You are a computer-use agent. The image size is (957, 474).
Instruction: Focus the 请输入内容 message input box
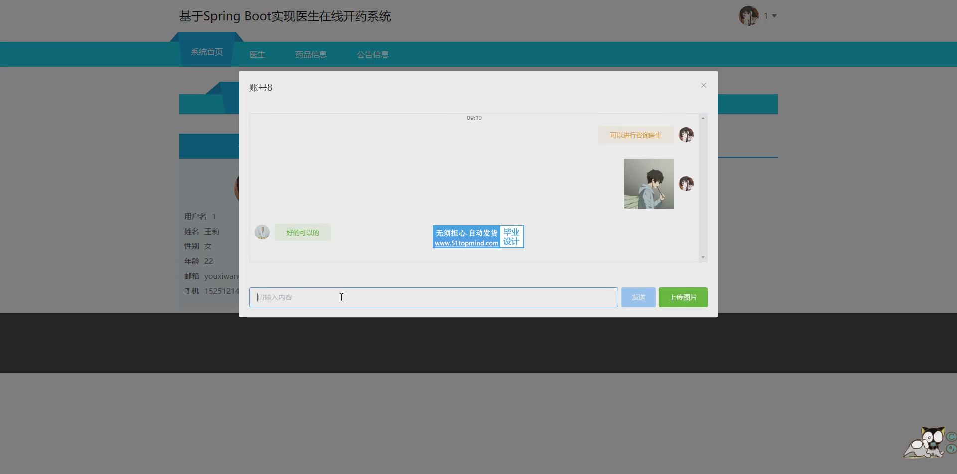[x=433, y=297]
